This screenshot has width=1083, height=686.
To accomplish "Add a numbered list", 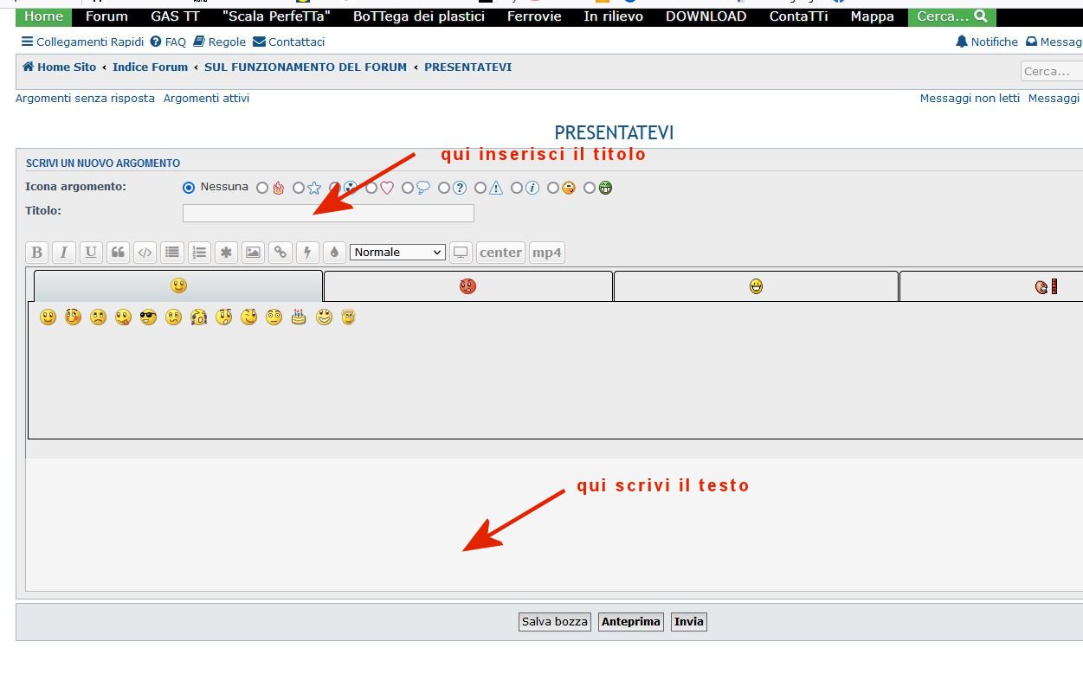I will (199, 253).
